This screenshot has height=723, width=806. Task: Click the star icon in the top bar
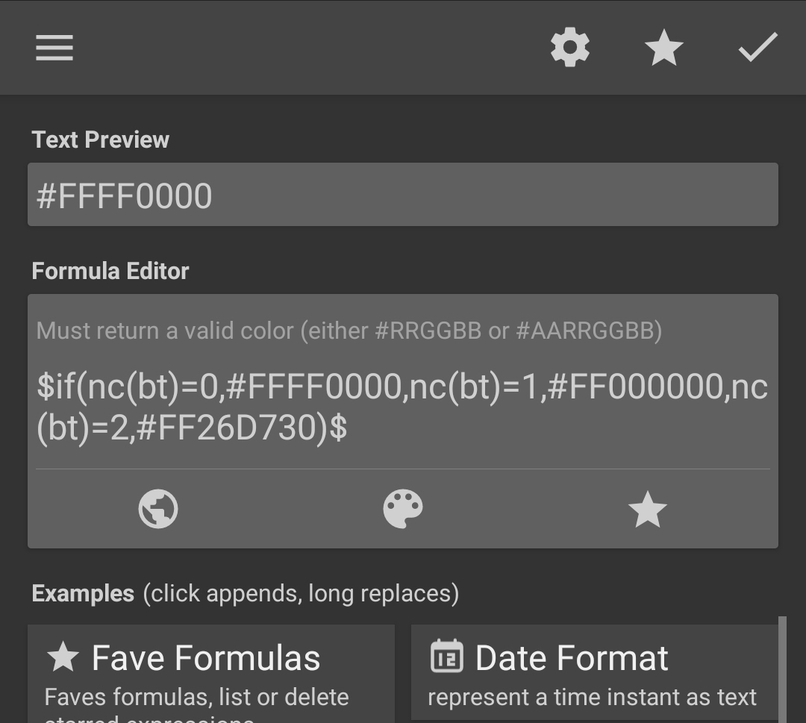(x=663, y=49)
